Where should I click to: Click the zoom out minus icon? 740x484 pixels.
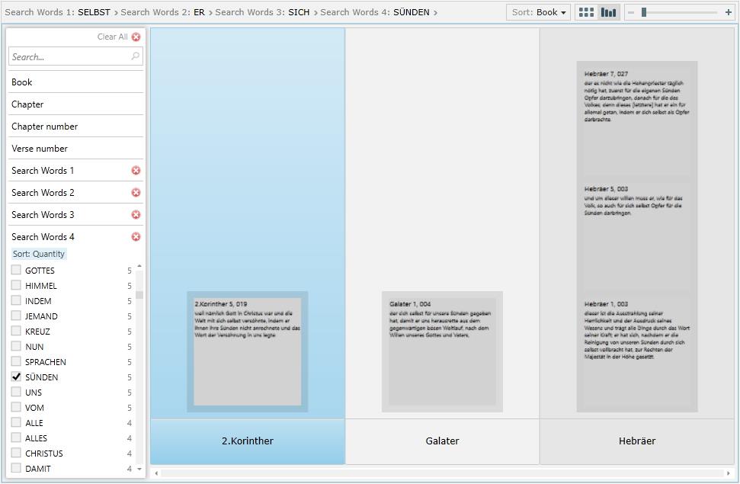coord(631,12)
